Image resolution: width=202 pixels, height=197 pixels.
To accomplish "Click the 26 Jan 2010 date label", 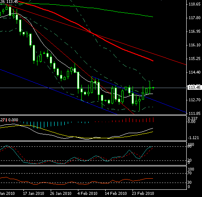I will pyautogui.click(x=61, y=194).
